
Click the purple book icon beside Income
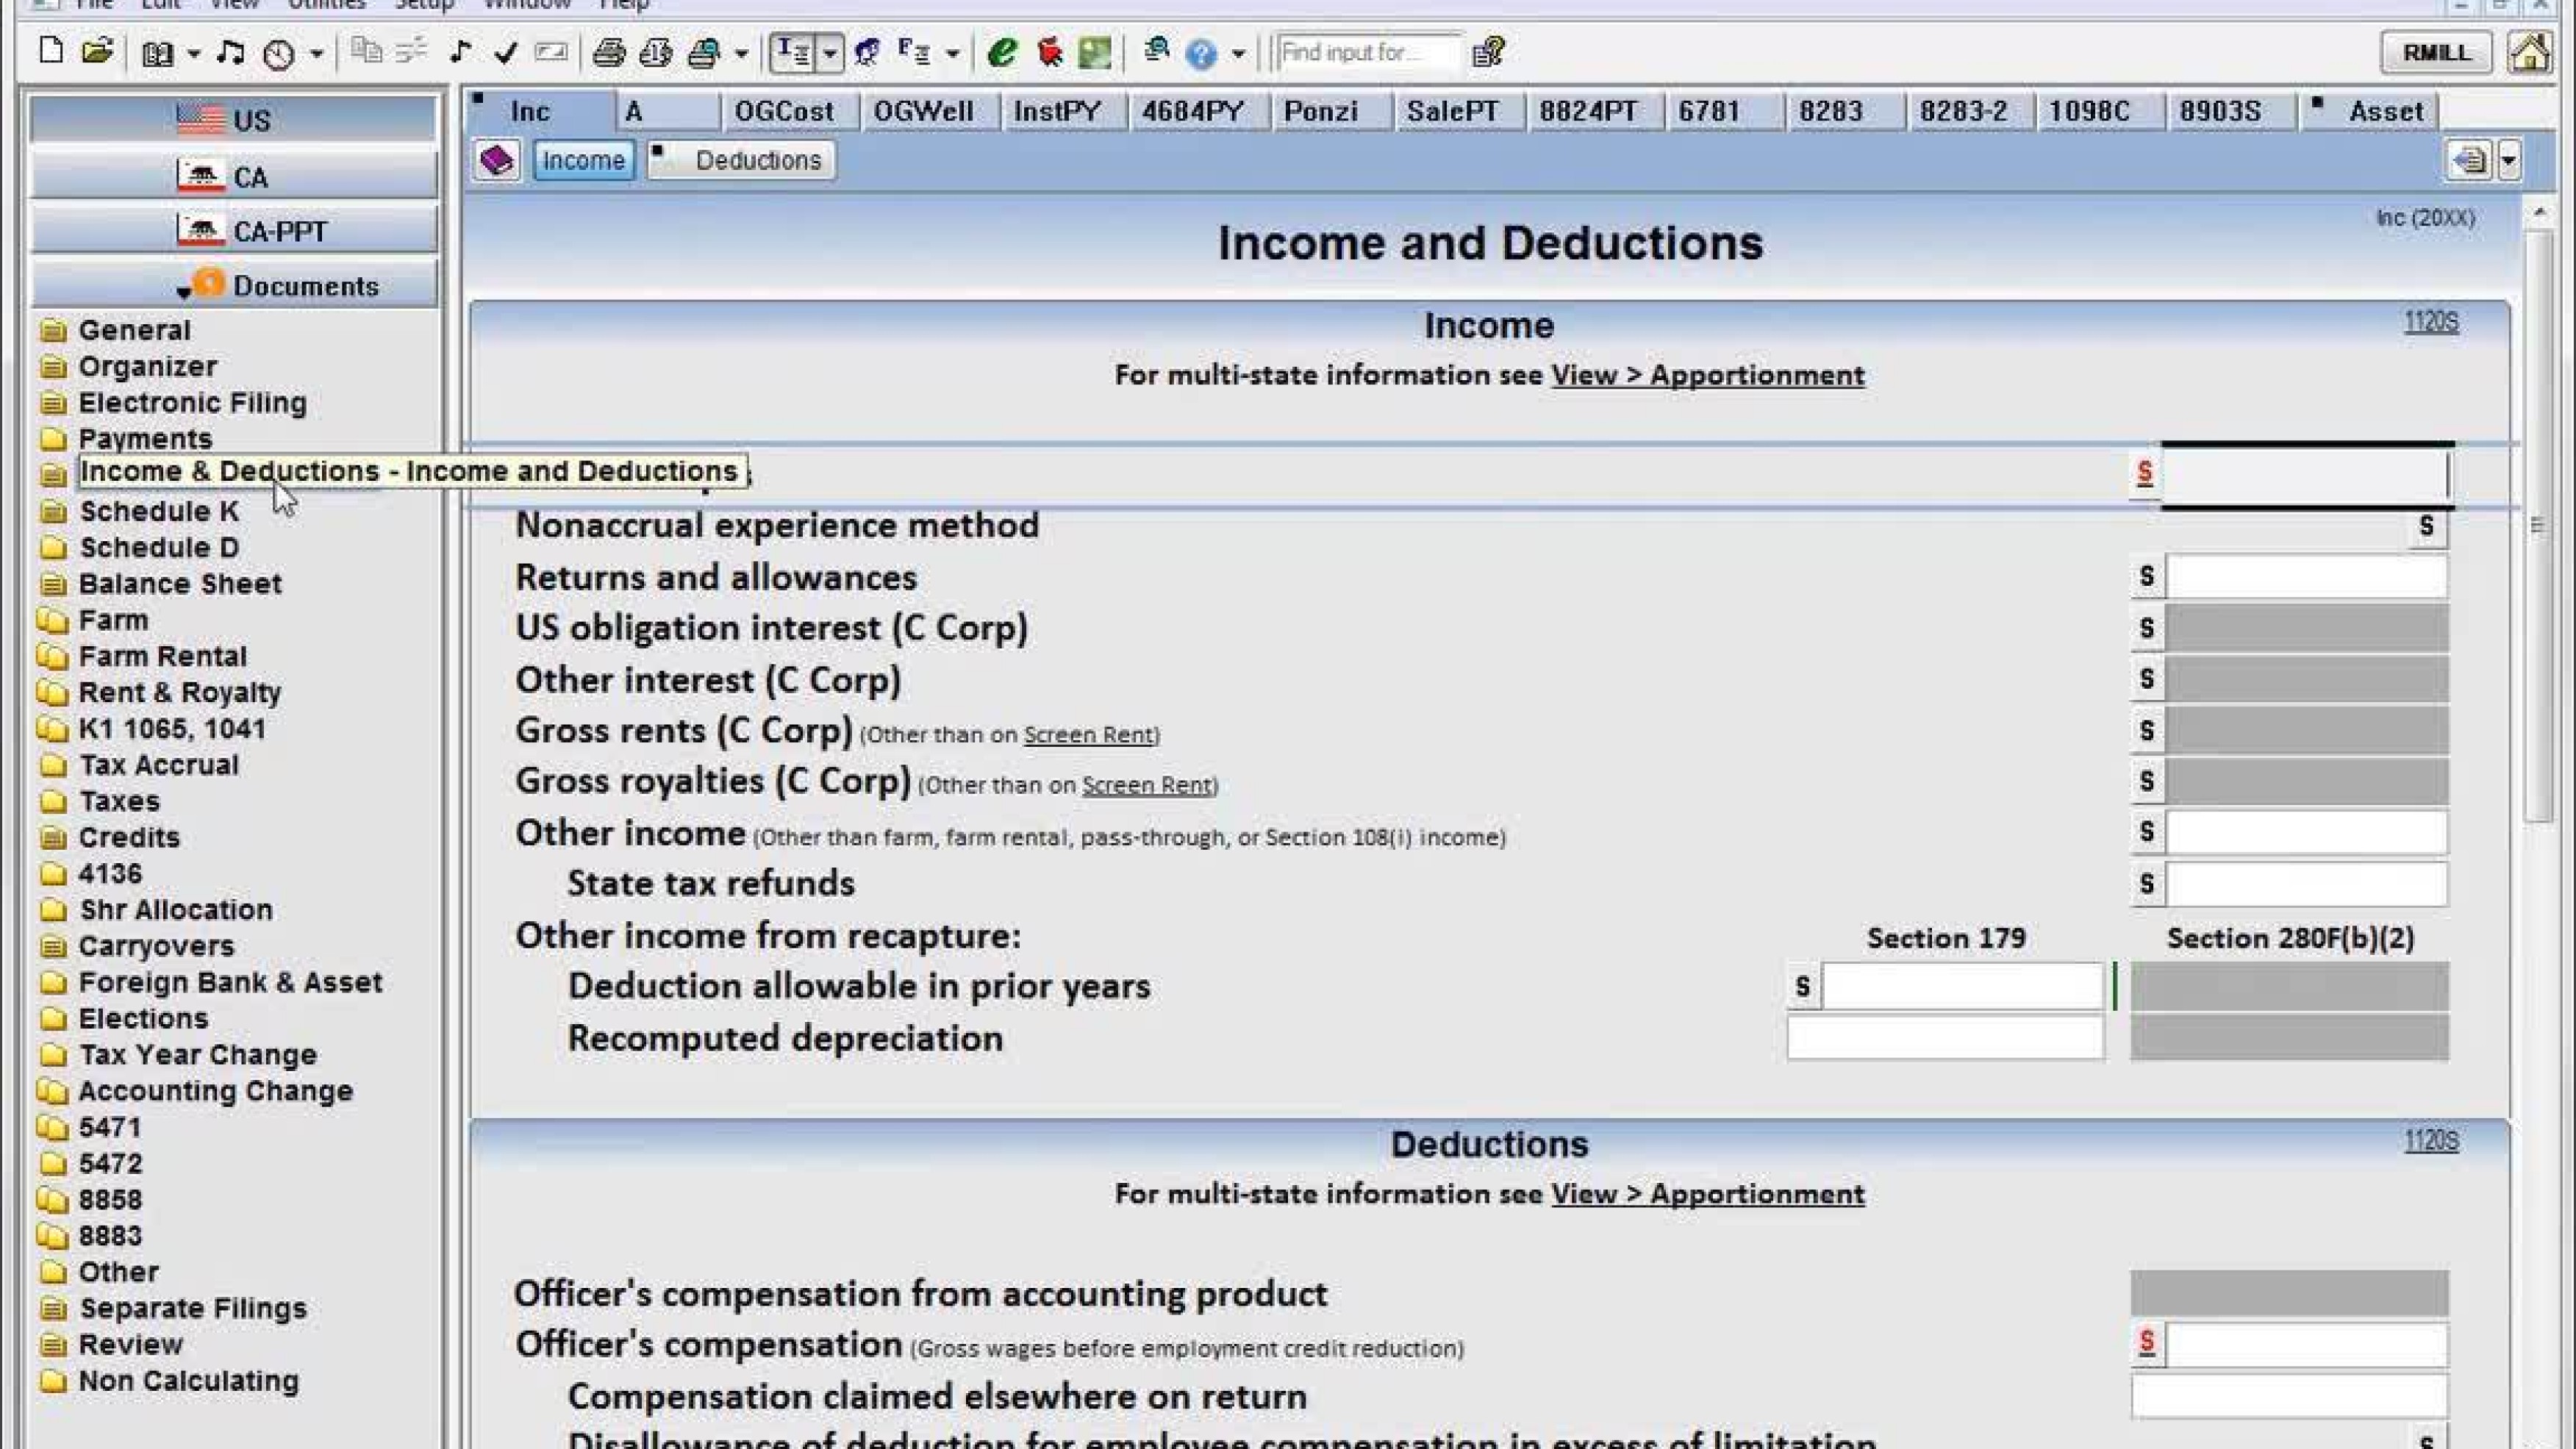(x=497, y=160)
